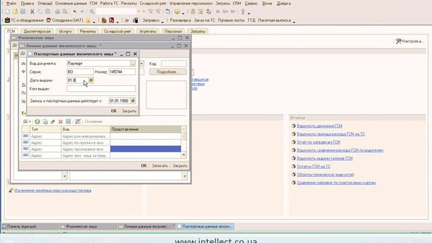Click the Код input field
Image resolution: width=432 pixels, height=243 pixels.
tap(174, 63)
